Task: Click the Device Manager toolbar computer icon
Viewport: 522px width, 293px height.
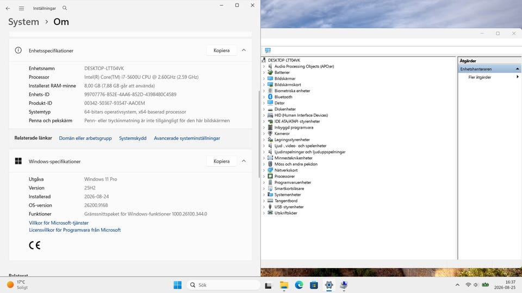Action: coord(268,50)
